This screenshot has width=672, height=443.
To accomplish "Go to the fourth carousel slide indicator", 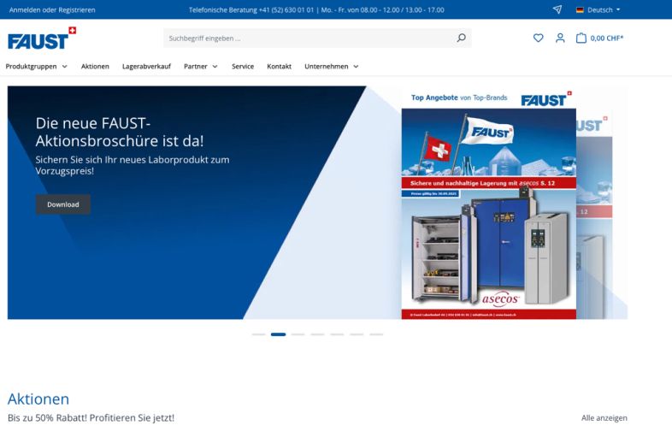I will coord(317,334).
